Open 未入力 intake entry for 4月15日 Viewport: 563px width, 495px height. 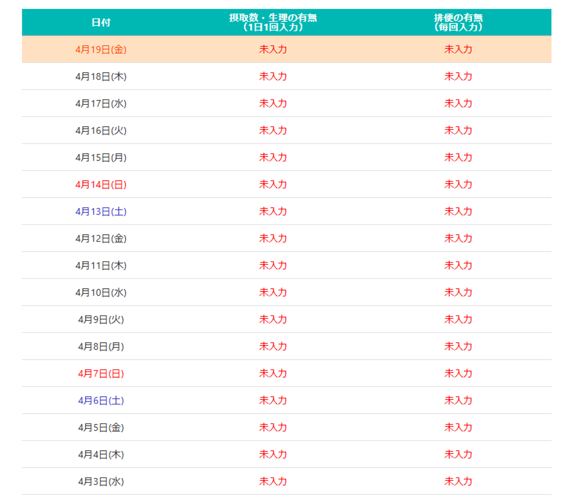[273, 157]
